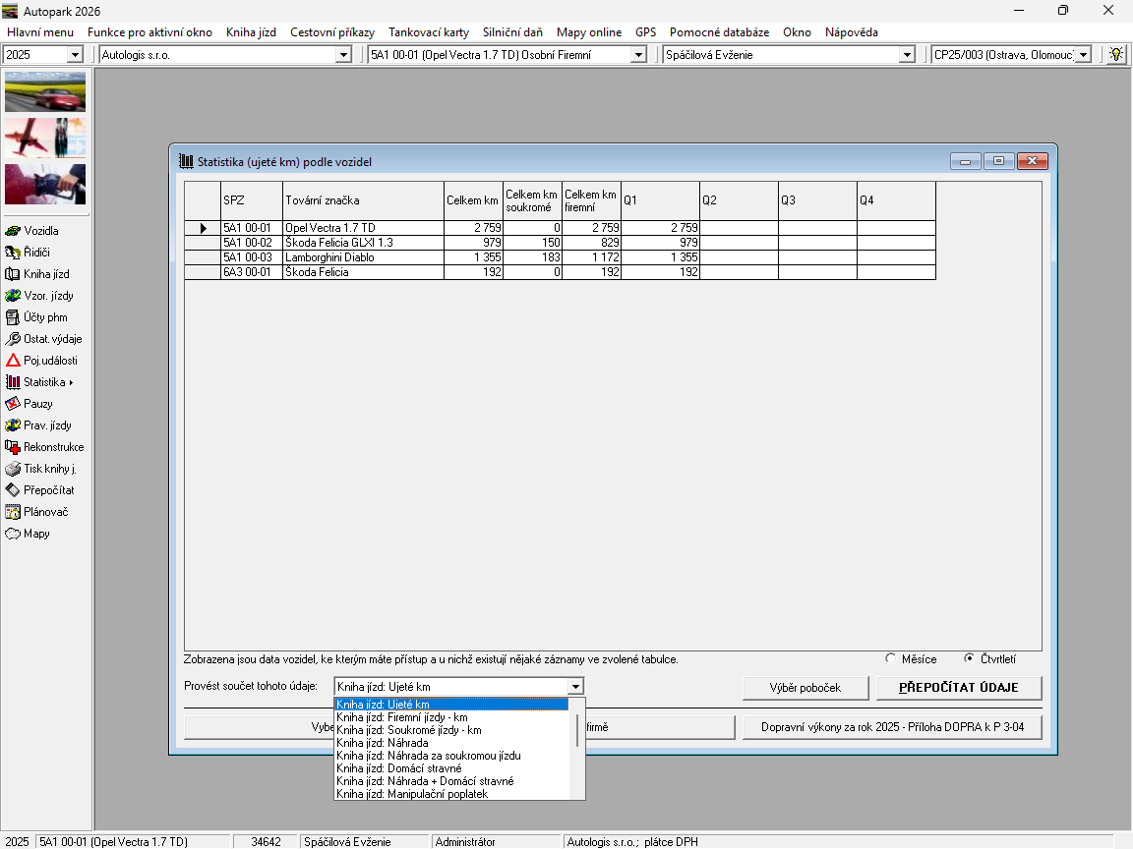
Task: Open the Silniční daň menu
Action: pos(512,32)
